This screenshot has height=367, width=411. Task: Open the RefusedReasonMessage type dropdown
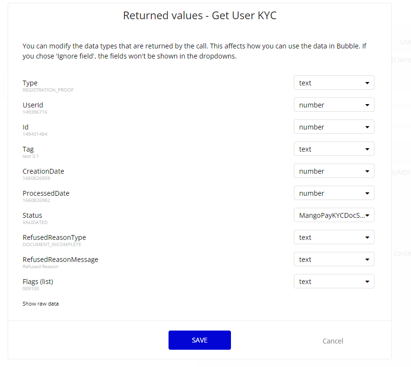pyautogui.click(x=334, y=260)
